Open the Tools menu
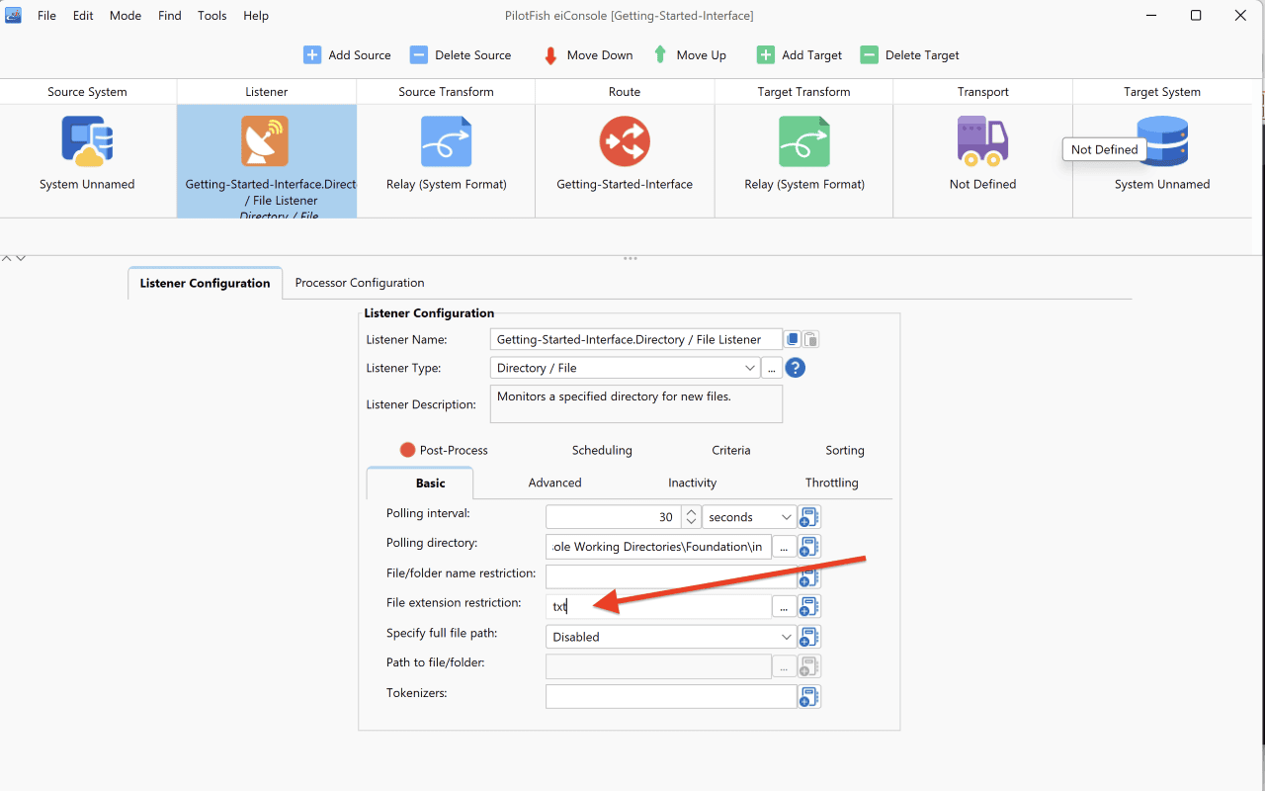 pyautogui.click(x=212, y=16)
